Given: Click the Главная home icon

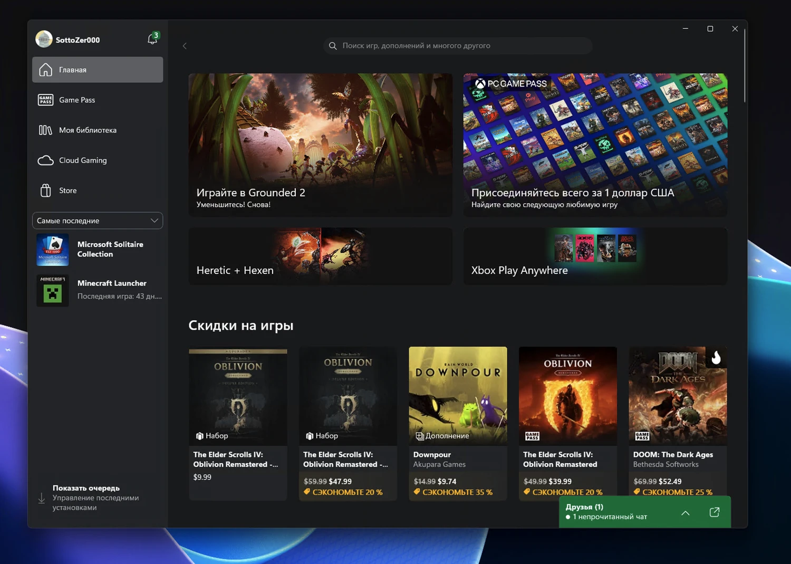Looking at the screenshot, I should click(46, 69).
